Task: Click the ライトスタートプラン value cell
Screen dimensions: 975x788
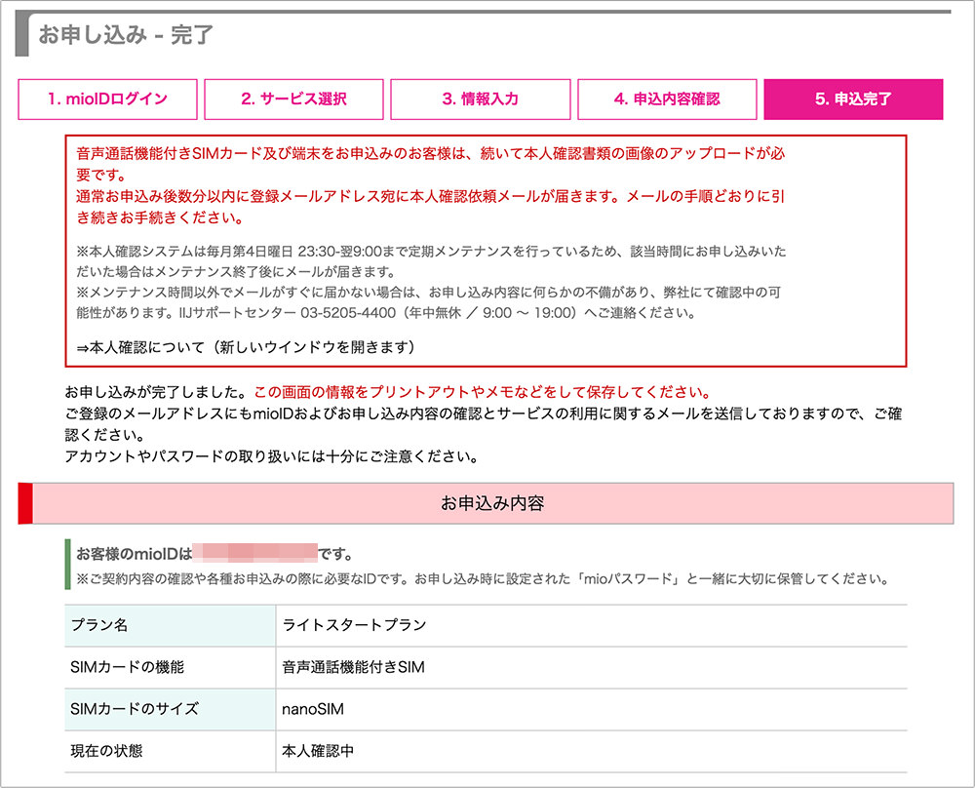Action: click(592, 625)
